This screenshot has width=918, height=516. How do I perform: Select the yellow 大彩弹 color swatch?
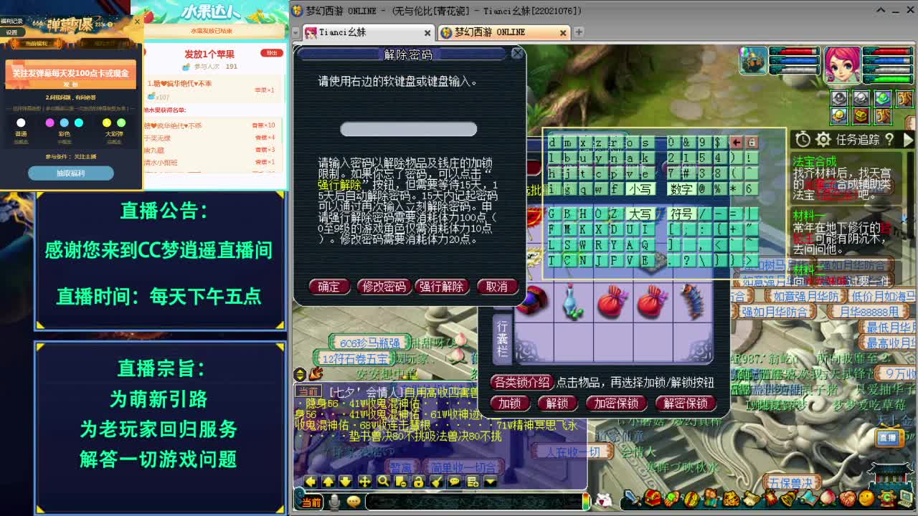[107, 123]
